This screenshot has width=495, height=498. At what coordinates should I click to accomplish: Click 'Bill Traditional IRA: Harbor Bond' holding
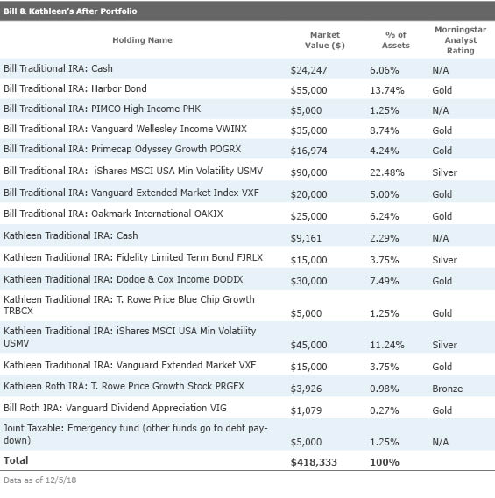(75, 88)
